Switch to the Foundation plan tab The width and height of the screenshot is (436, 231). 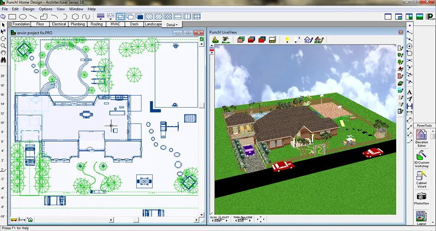[x=21, y=24]
